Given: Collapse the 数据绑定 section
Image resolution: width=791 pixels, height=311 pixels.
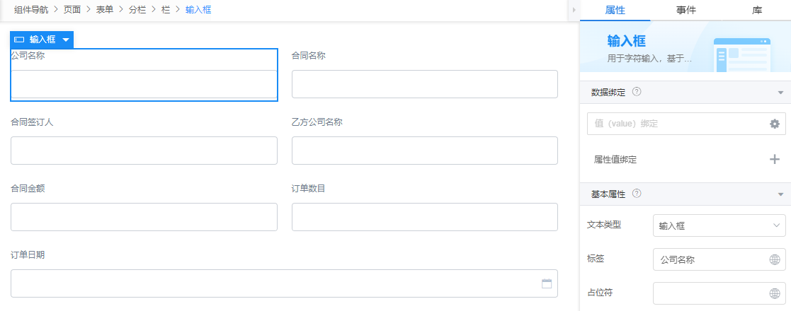Looking at the screenshot, I should [x=780, y=93].
